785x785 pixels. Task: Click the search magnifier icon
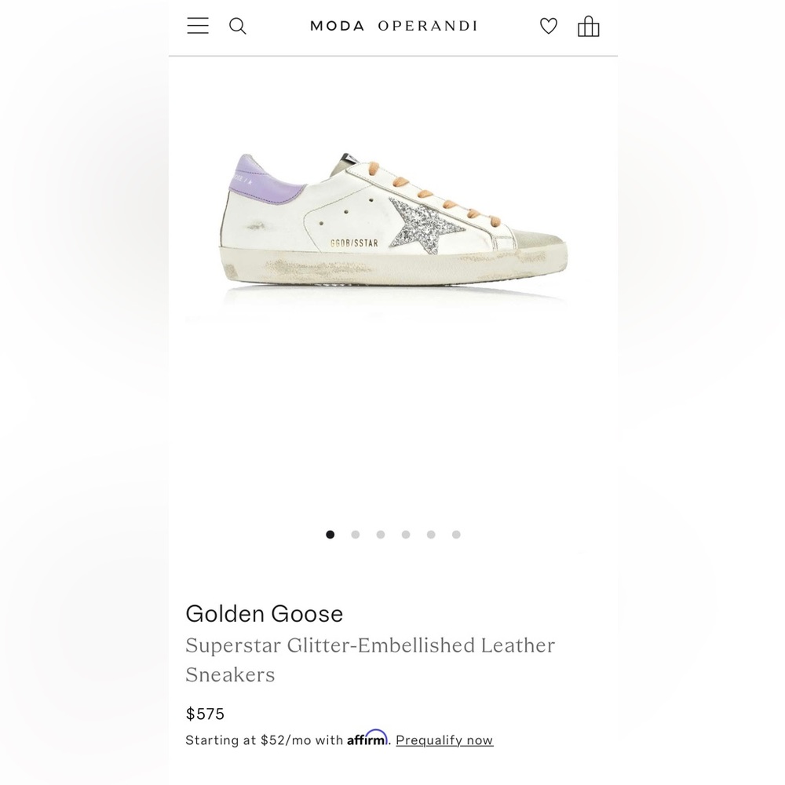click(237, 26)
